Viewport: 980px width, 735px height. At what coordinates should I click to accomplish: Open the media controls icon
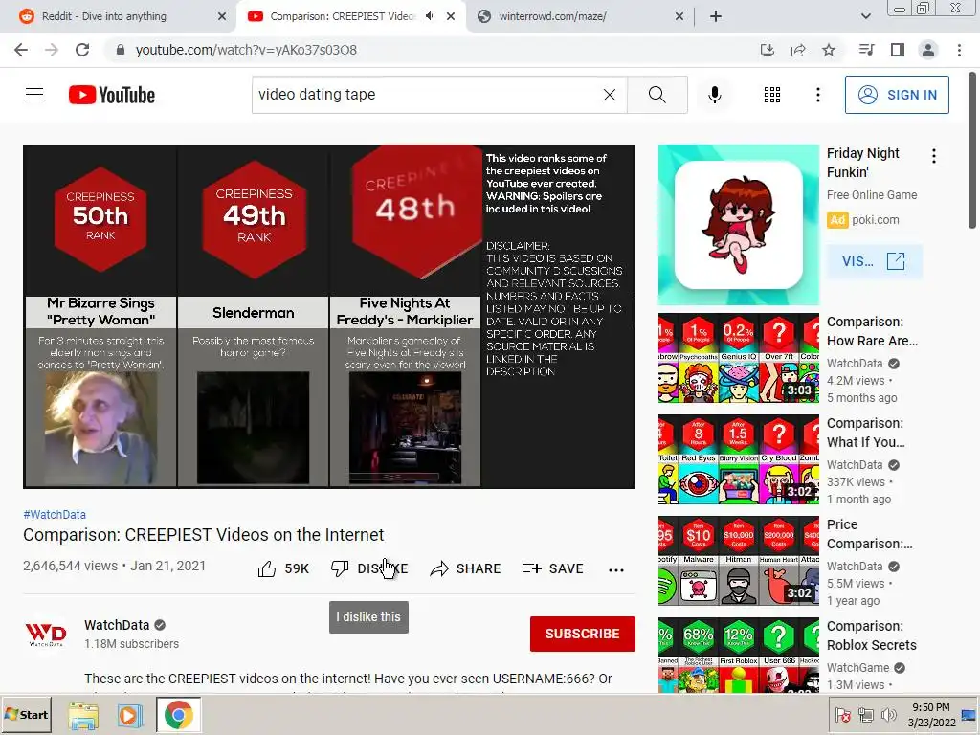(x=865, y=50)
